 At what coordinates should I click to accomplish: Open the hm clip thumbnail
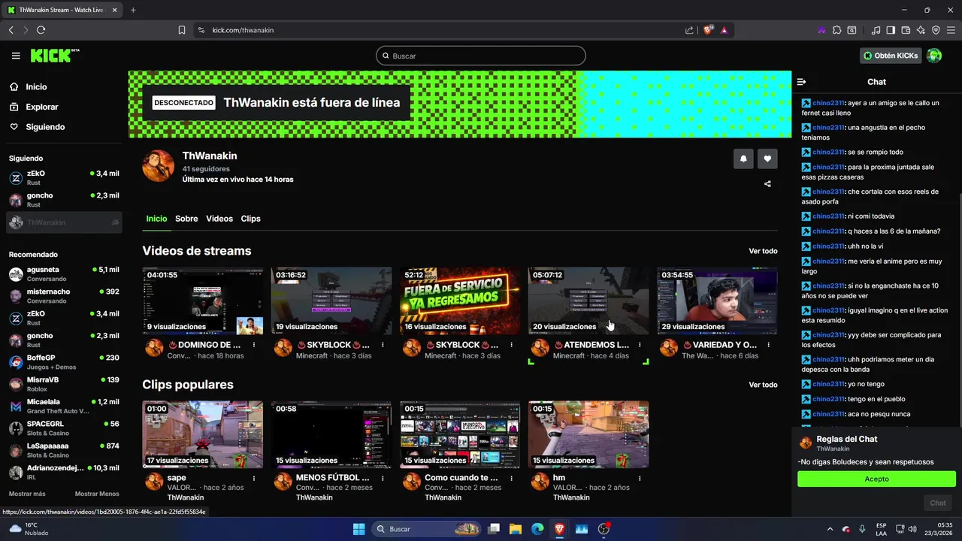tap(588, 434)
